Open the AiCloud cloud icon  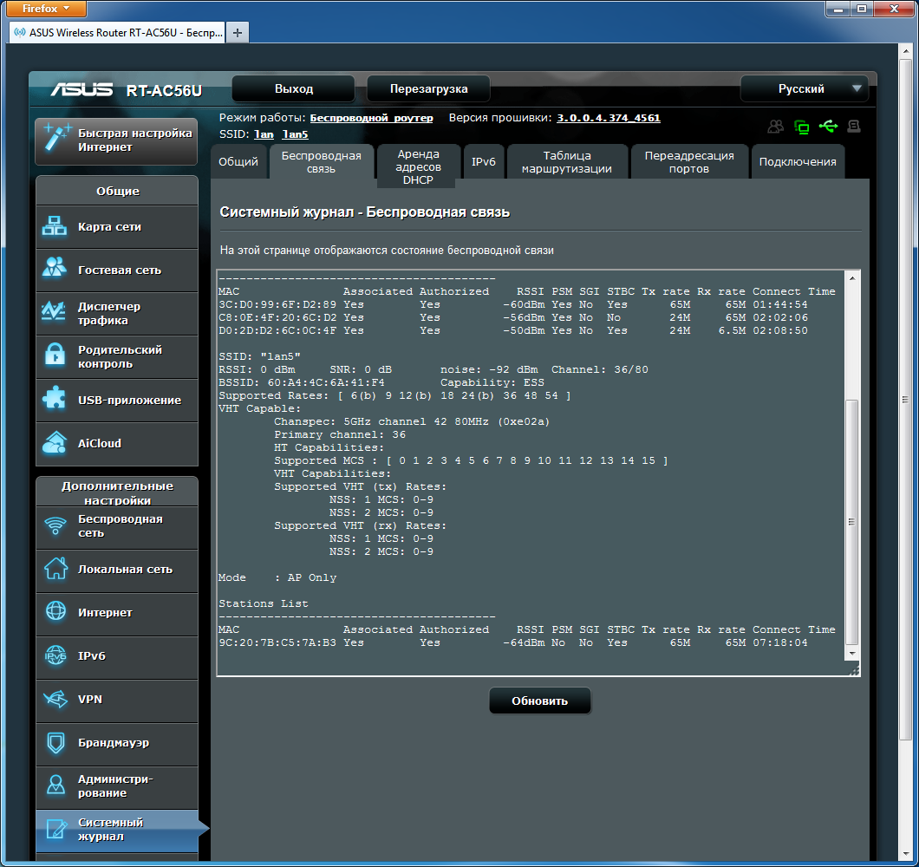coord(55,443)
